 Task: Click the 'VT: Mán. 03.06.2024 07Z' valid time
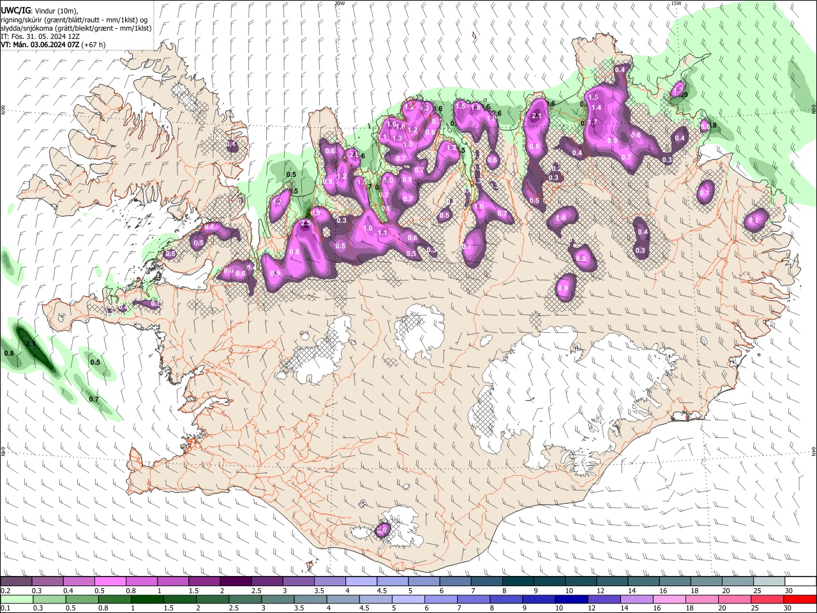pos(40,45)
